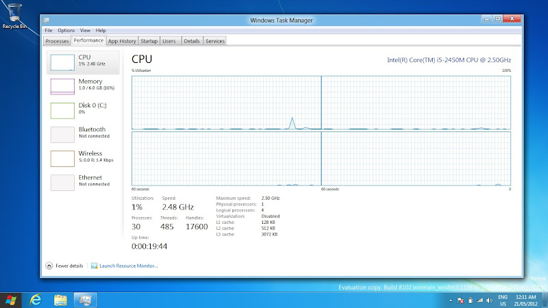
Task: Click the top-right logical processor graph
Action: pyautogui.click(x=416, y=103)
